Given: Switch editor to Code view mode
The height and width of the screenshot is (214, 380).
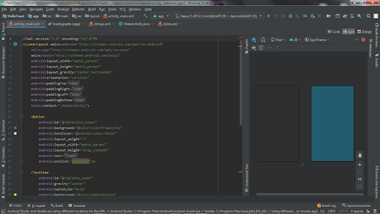Looking at the screenshot, I should [x=334, y=32].
